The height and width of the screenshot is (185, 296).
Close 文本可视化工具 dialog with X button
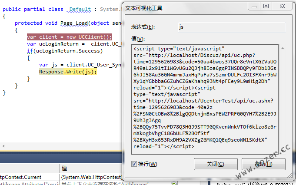point(282,7)
